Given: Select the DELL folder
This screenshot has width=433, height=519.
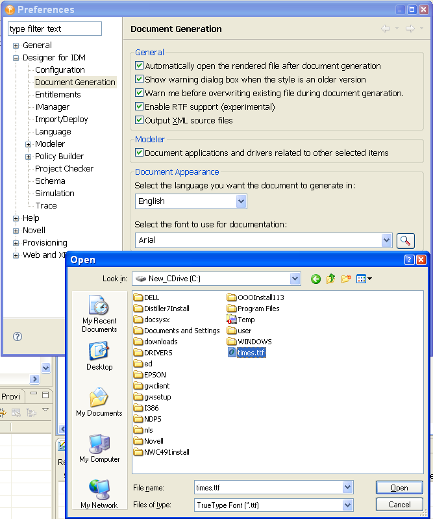Looking at the screenshot, I should [x=147, y=297].
